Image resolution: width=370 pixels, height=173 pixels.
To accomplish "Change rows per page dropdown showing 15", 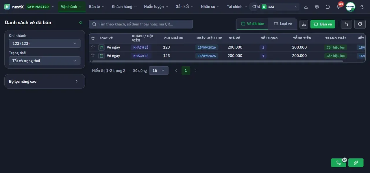I will (159, 71).
